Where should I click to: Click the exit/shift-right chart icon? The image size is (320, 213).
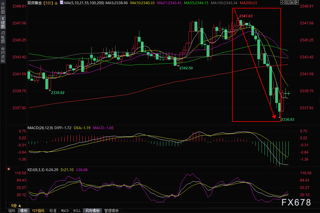(297, 2)
